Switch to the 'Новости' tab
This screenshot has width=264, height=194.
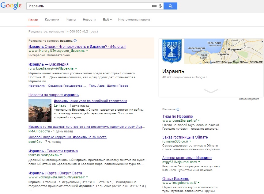click(89, 20)
